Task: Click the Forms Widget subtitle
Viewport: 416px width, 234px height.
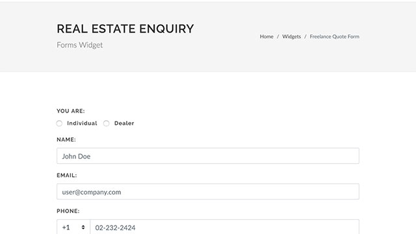Action: point(79,45)
